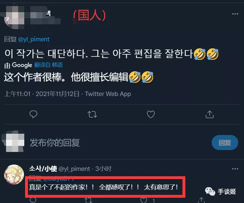The image size is (244, 203).
Task: Share the 소사/小使 reply
Action: (x=202, y=200)
